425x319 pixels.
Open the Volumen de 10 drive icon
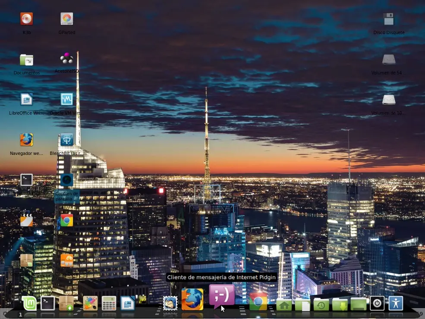click(389, 100)
